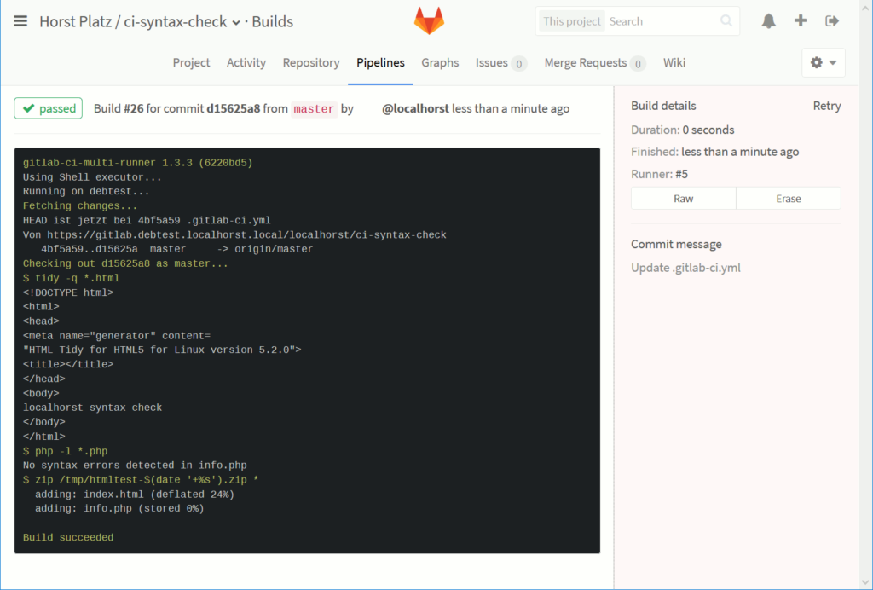The height and width of the screenshot is (590, 873).
Task: Click the 'adding: index.html (deflated 24%)' line
Action: click(x=135, y=495)
